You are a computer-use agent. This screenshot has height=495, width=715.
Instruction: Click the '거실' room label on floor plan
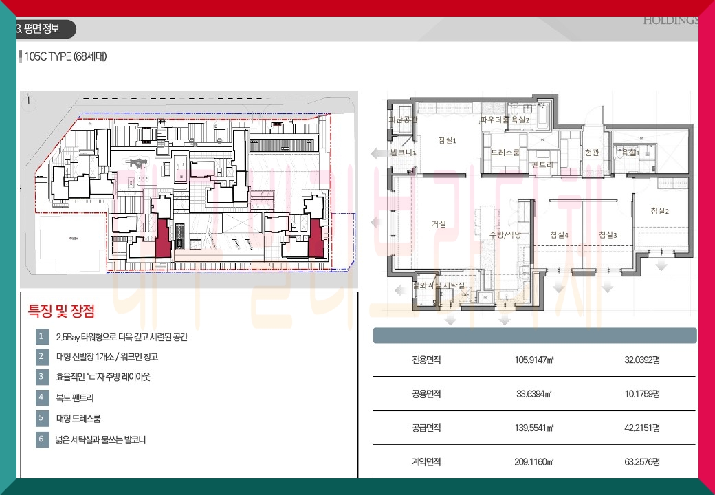[439, 224]
